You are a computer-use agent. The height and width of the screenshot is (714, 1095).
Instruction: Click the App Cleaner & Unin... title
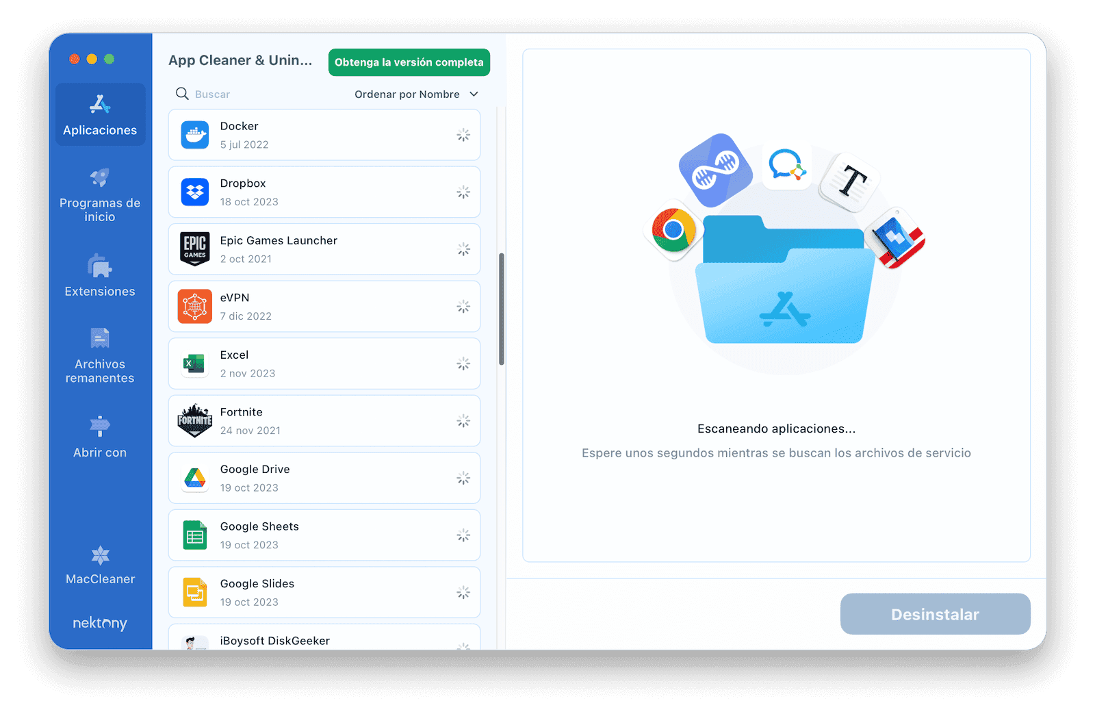pos(240,60)
